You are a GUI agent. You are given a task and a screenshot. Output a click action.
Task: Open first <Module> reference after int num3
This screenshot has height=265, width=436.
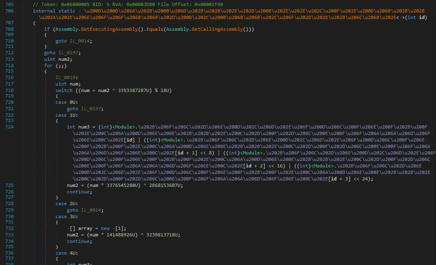pos(124,127)
